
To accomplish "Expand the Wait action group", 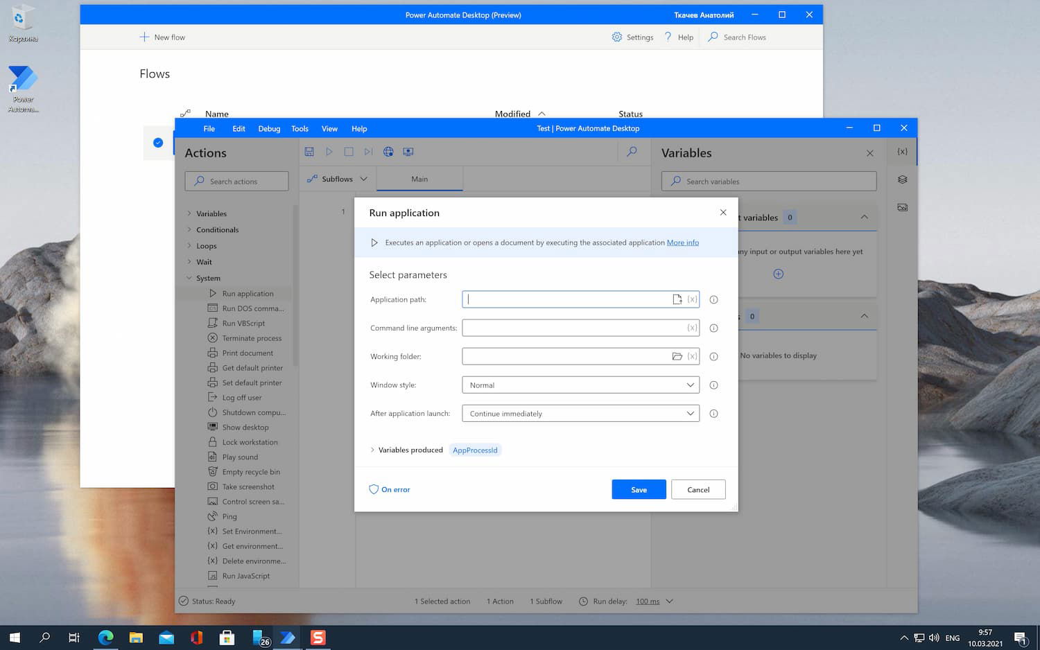I will click(189, 261).
